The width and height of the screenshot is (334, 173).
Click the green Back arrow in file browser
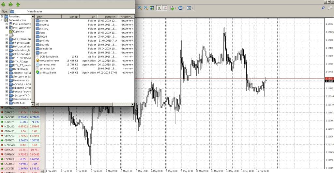4,5
